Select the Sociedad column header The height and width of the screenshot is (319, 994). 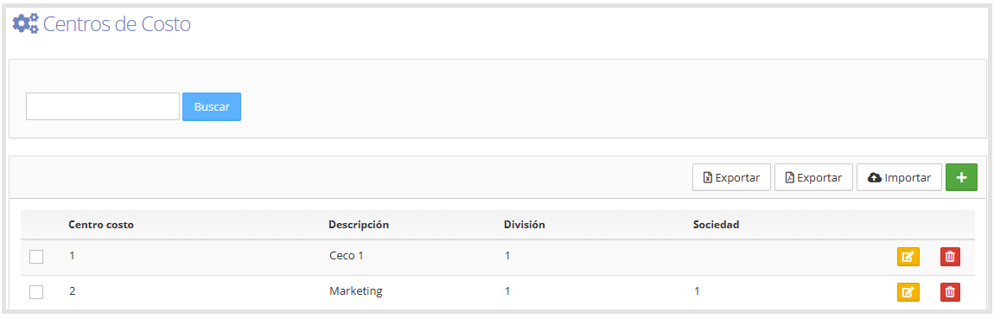click(x=717, y=225)
